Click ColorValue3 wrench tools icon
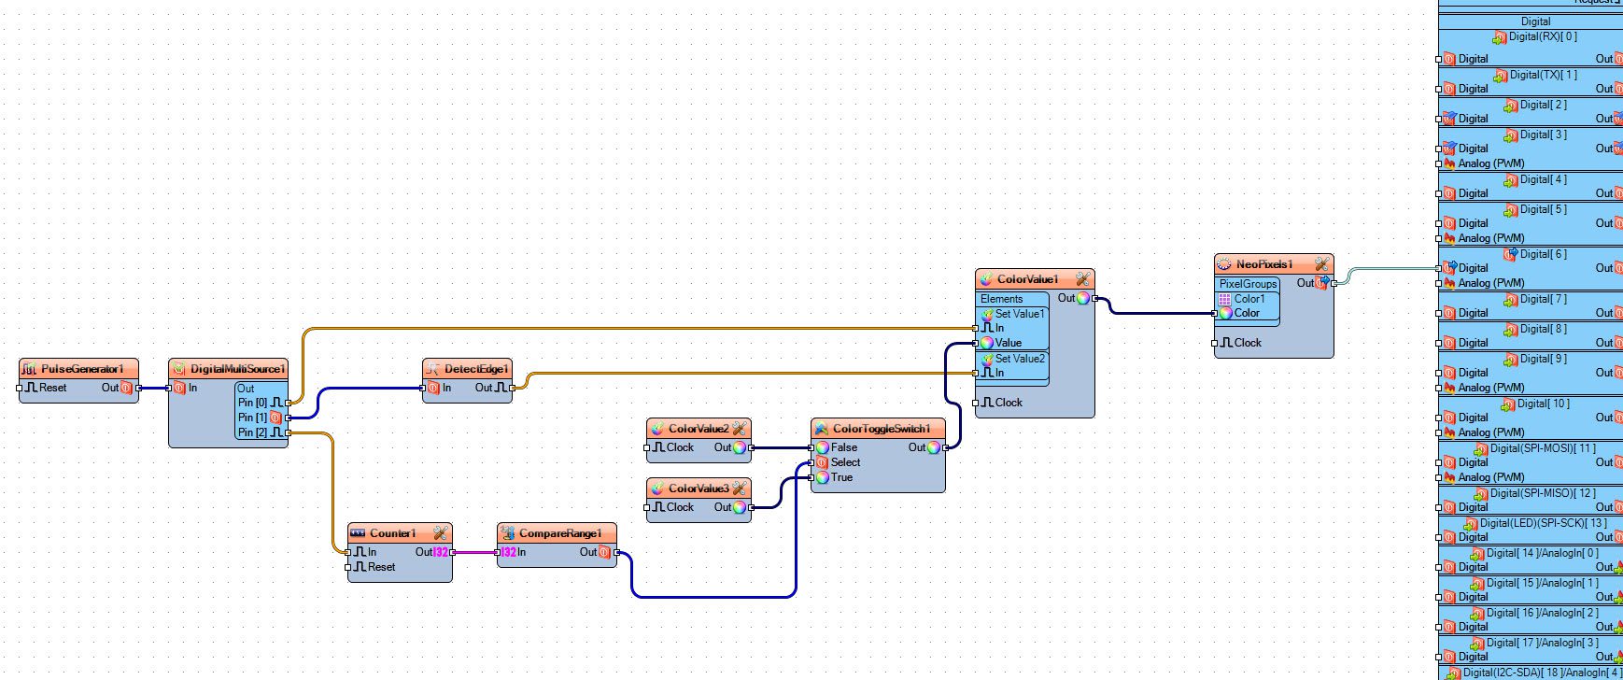 [739, 489]
